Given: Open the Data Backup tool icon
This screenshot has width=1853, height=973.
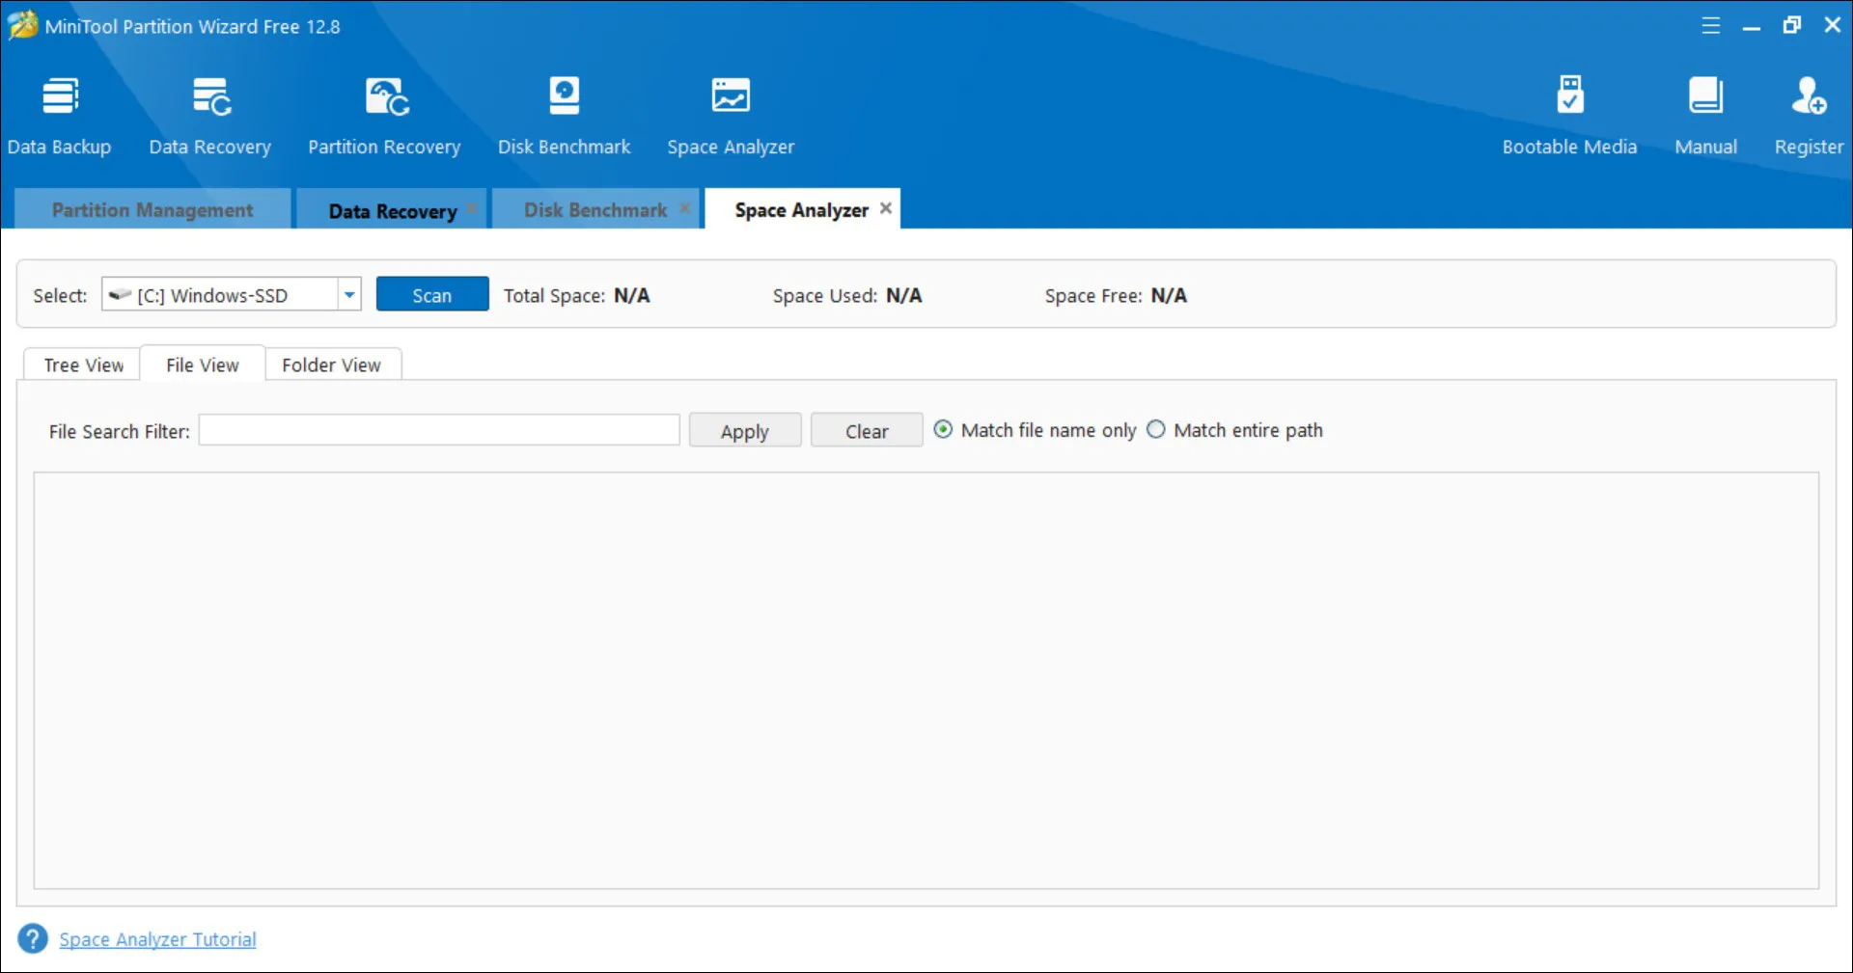Looking at the screenshot, I should [x=59, y=97].
